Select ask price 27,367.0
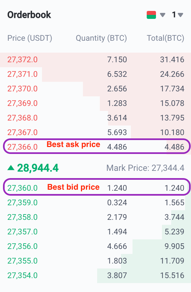 tap(22, 132)
